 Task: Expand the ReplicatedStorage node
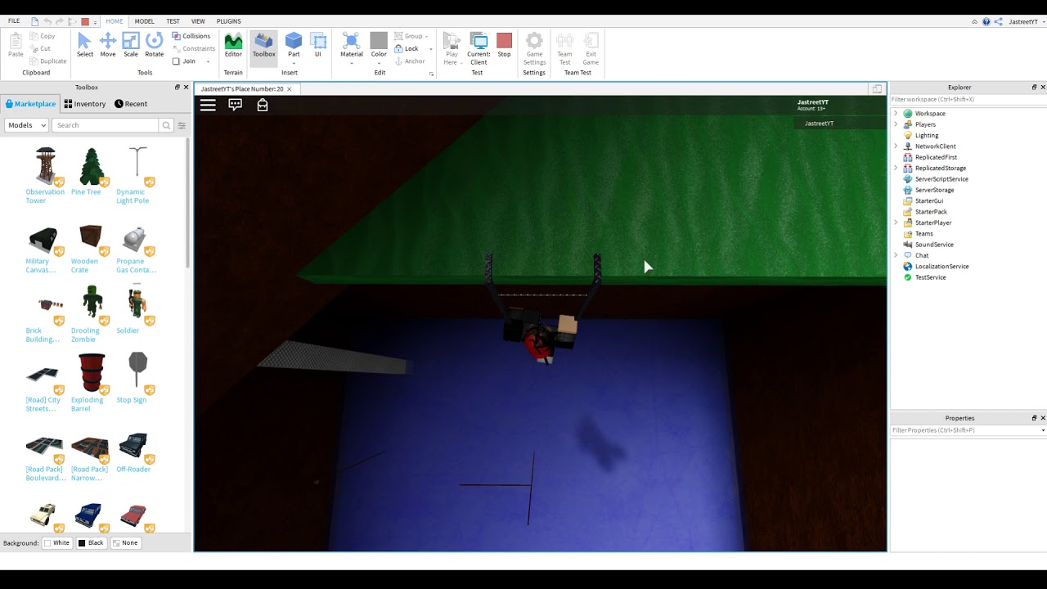click(896, 168)
